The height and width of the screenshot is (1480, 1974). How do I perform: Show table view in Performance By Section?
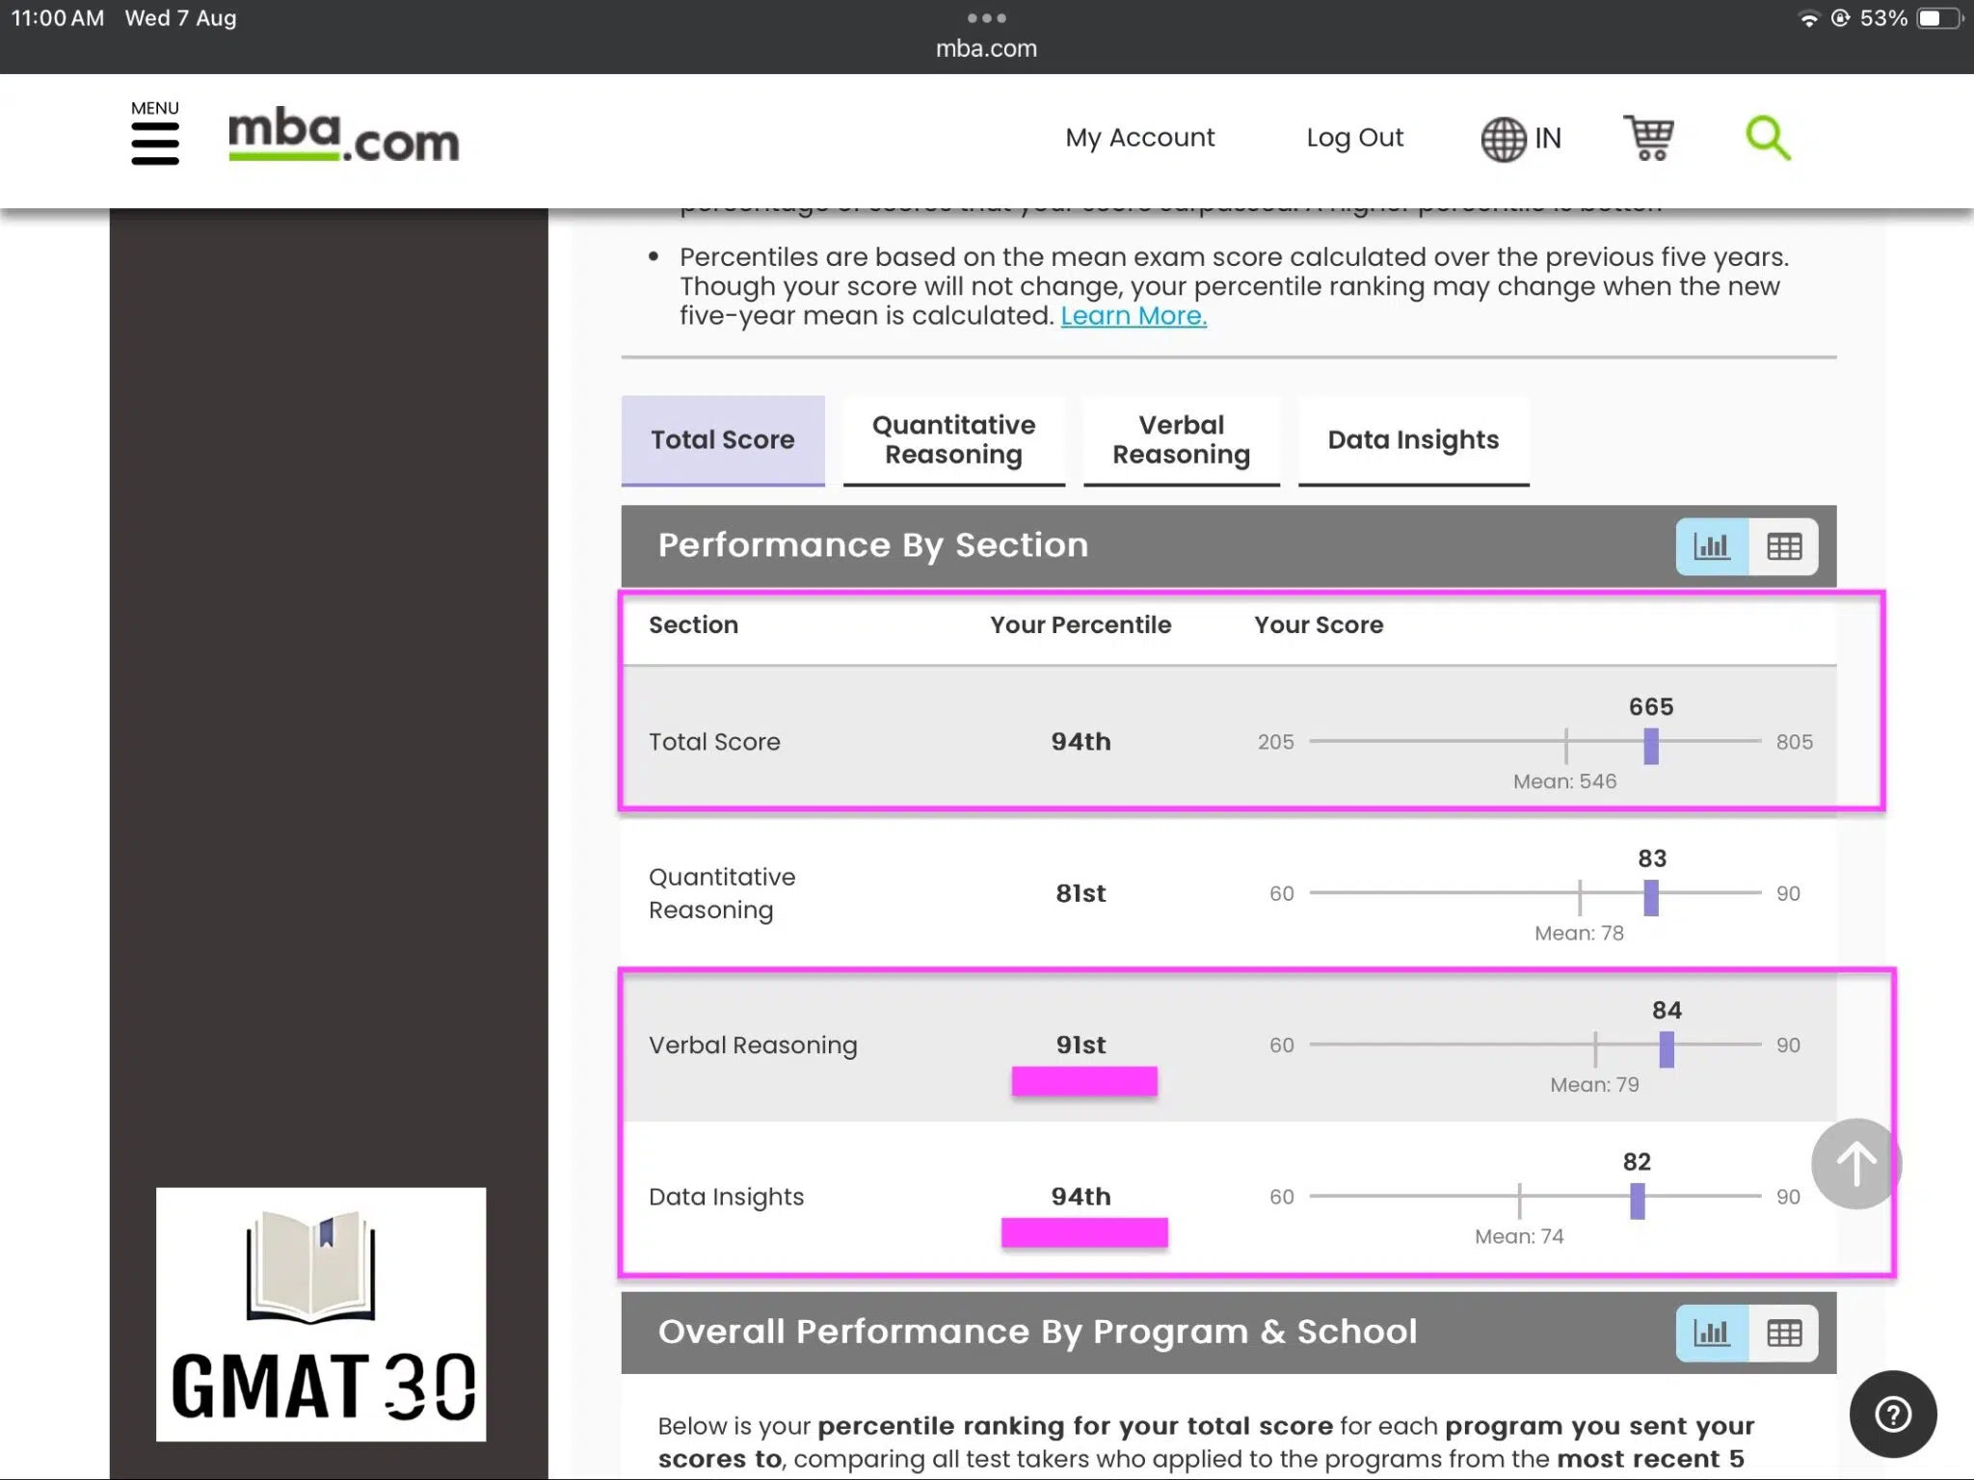click(1784, 547)
